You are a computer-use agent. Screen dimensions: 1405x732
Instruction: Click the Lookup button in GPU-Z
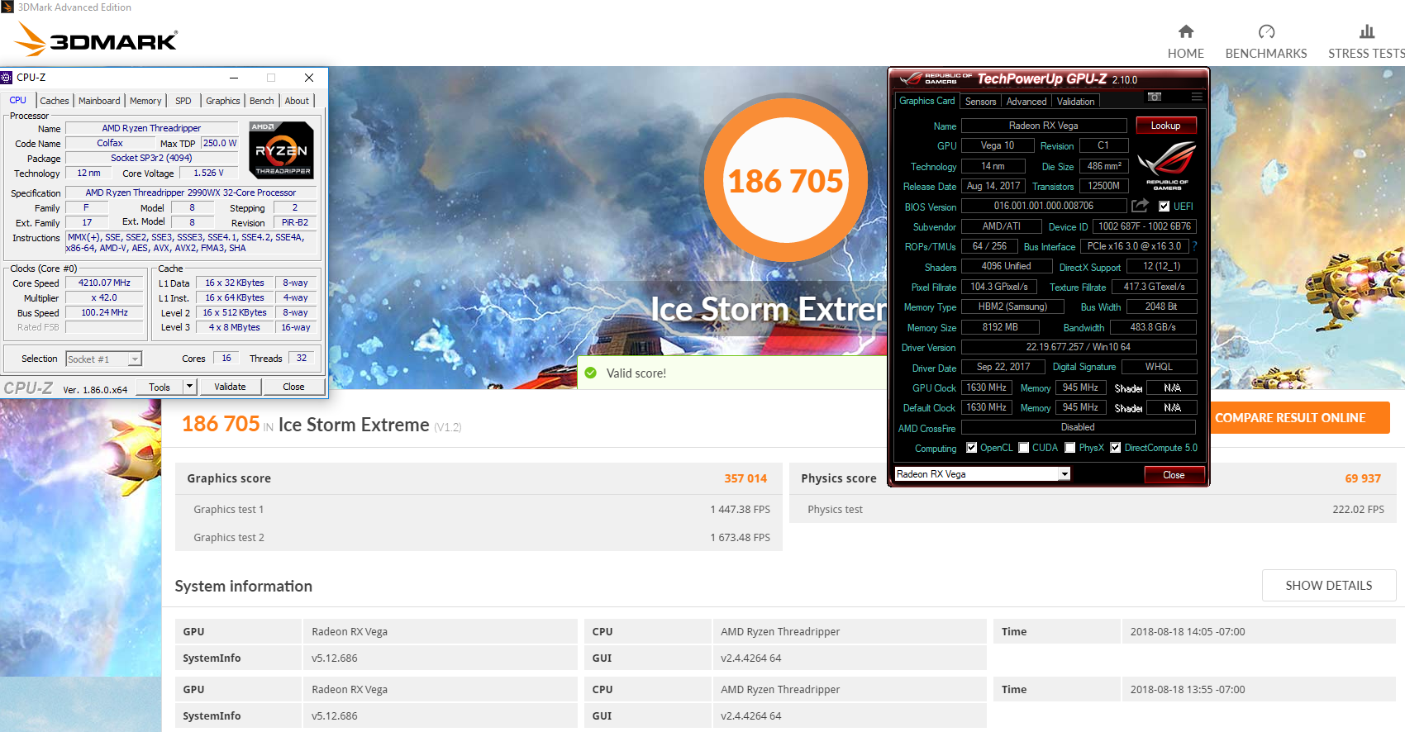point(1166,126)
